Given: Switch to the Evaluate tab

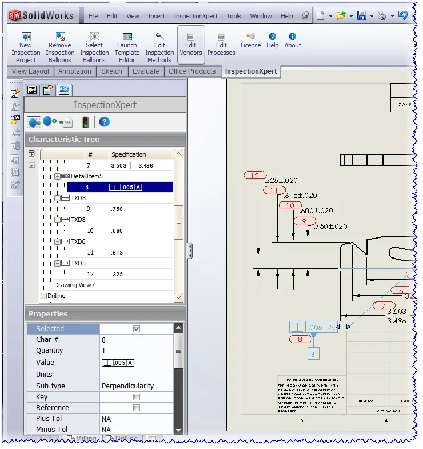Looking at the screenshot, I should coord(146,71).
